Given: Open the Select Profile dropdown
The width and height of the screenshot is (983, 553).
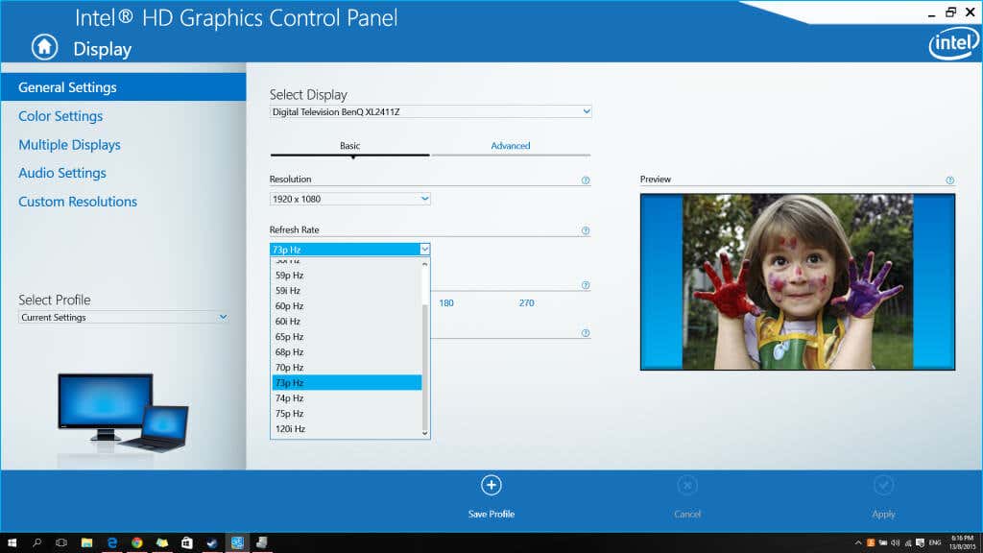Looking at the screenshot, I should click(x=124, y=318).
